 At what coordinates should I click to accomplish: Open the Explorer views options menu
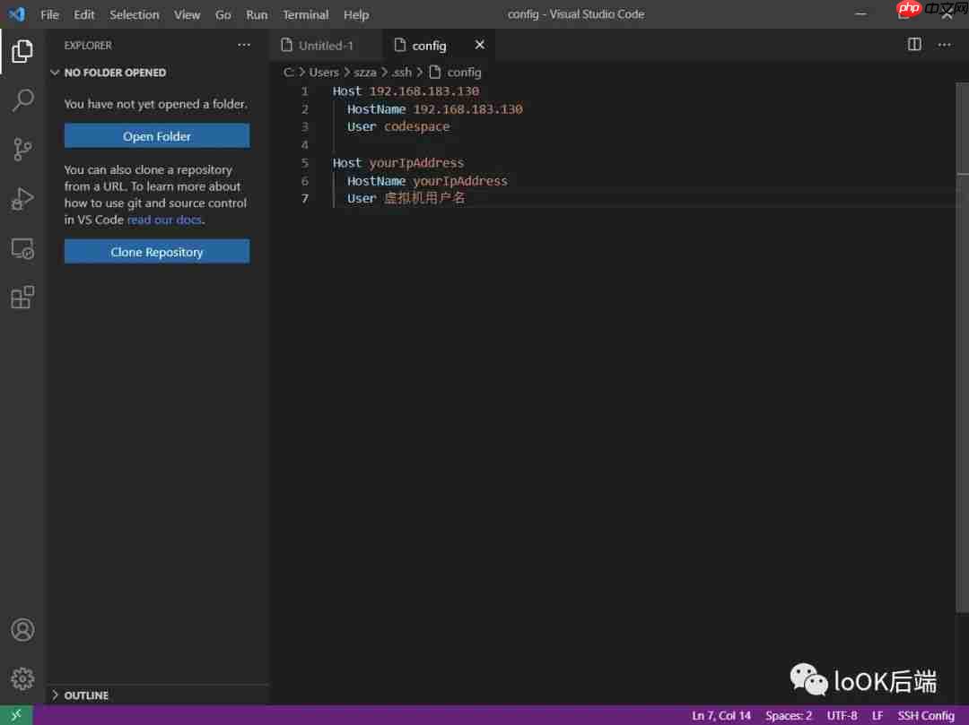coord(244,44)
